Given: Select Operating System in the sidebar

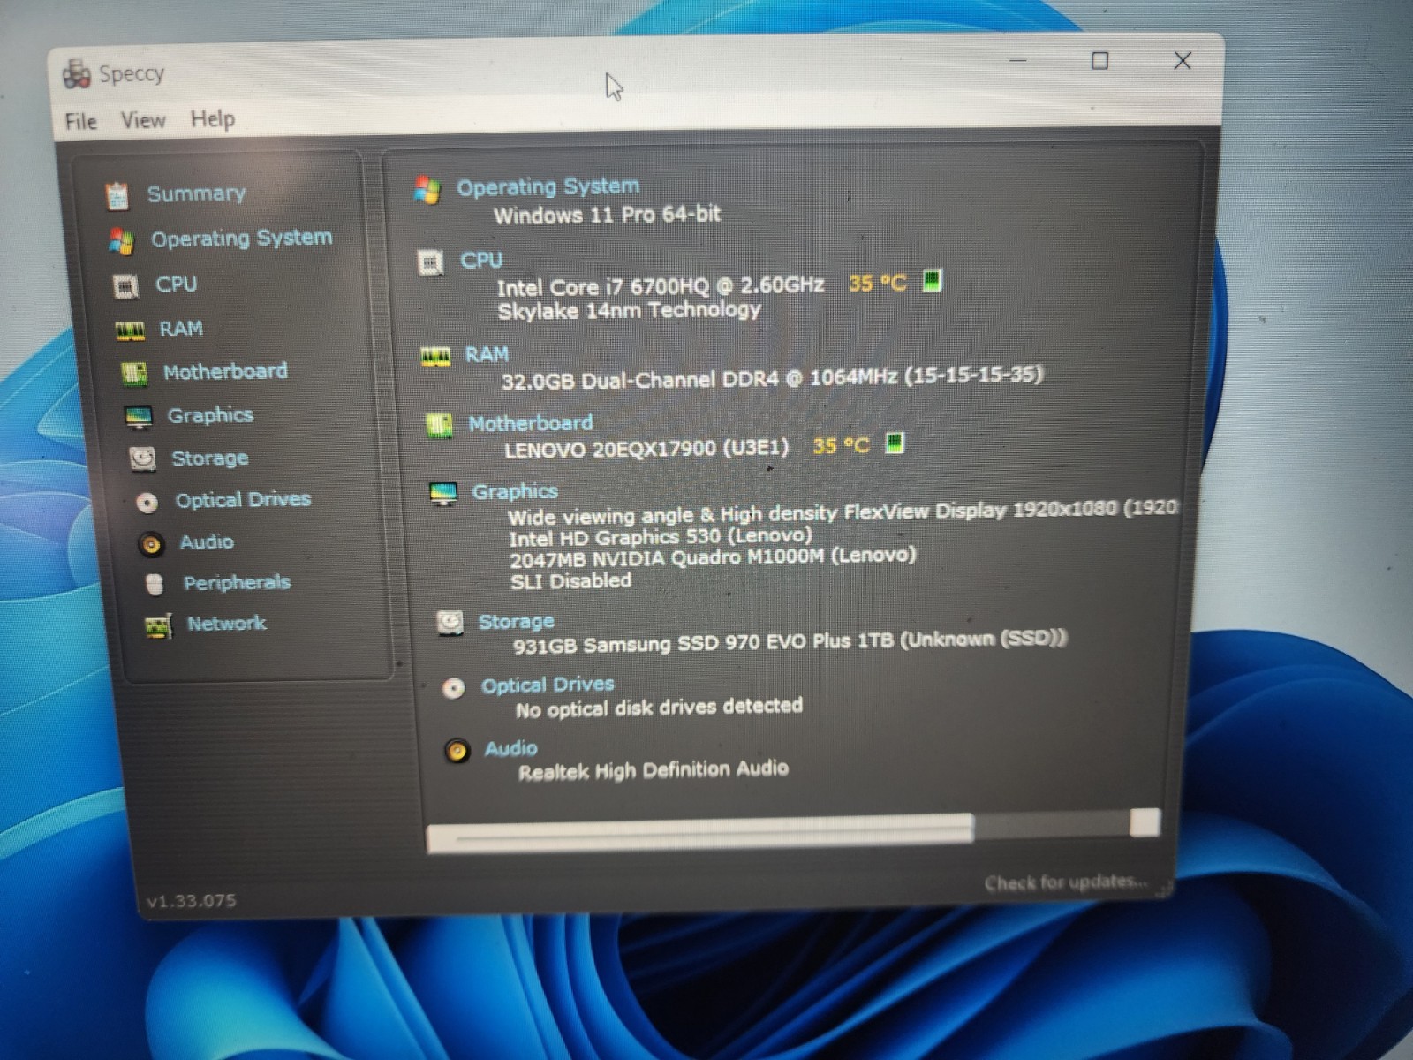Looking at the screenshot, I should [x=241, y=238].
